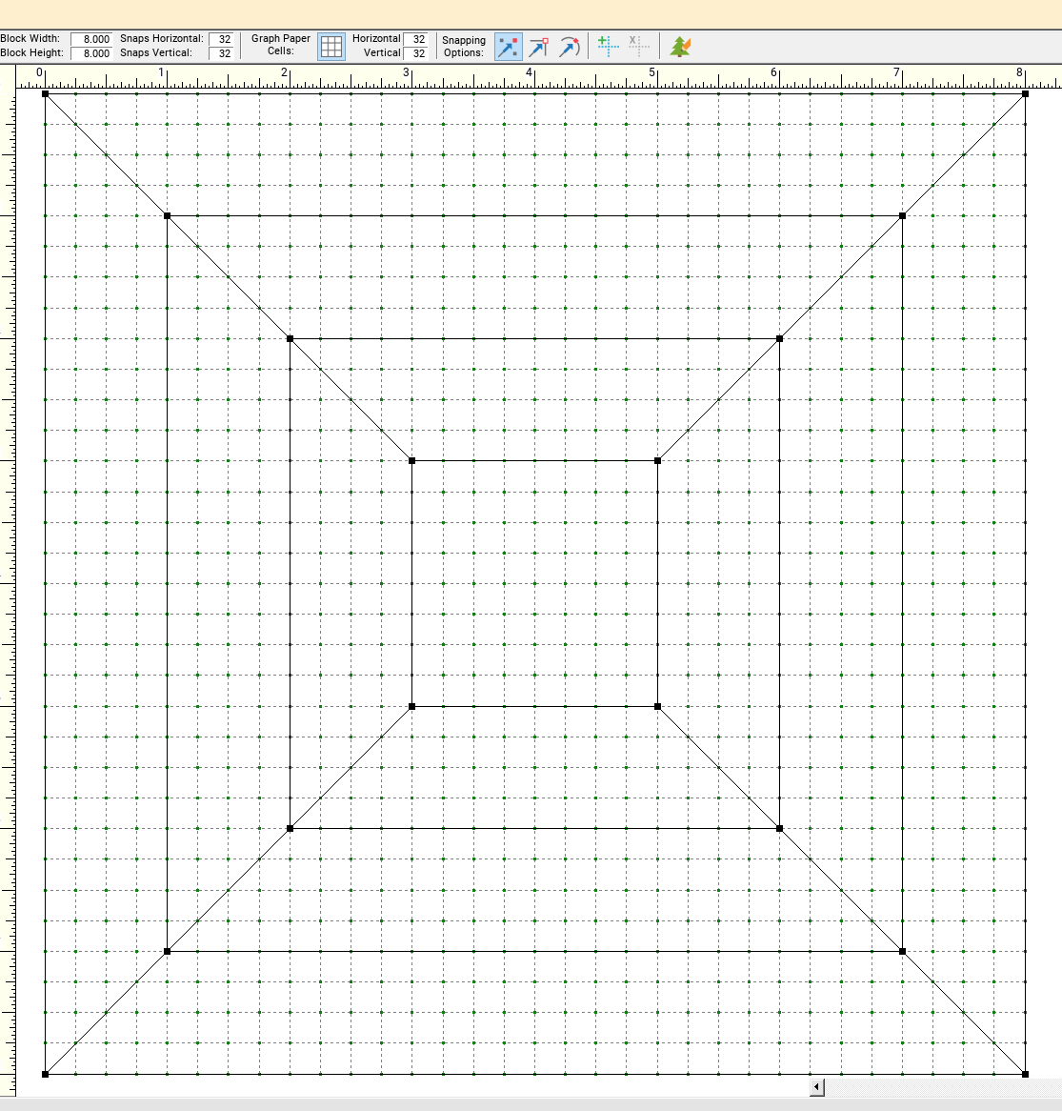Viewport: 1062px width, 1111px height.
Task: Select the bottom-right corner node of the block
Action: point(1025,1074)
